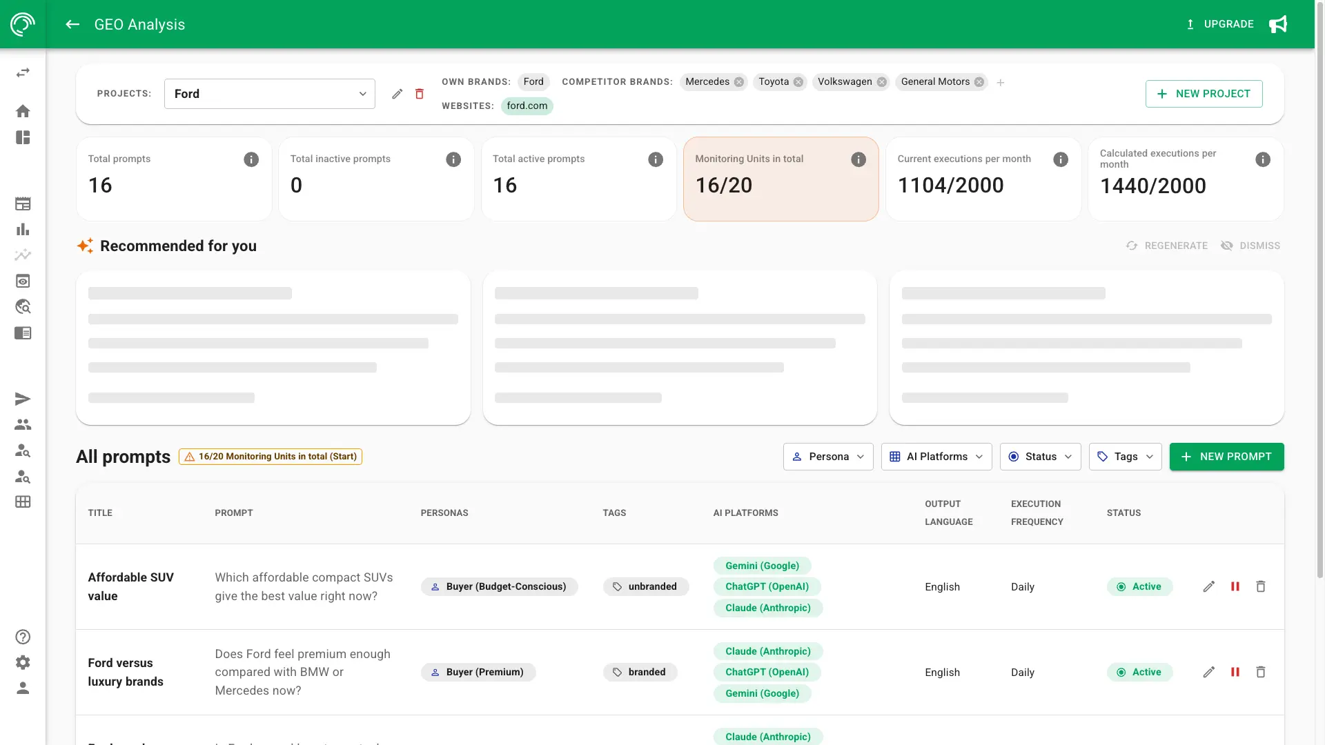
Task: Click the page vertical scrollbar
Action: click(1319, 290)
